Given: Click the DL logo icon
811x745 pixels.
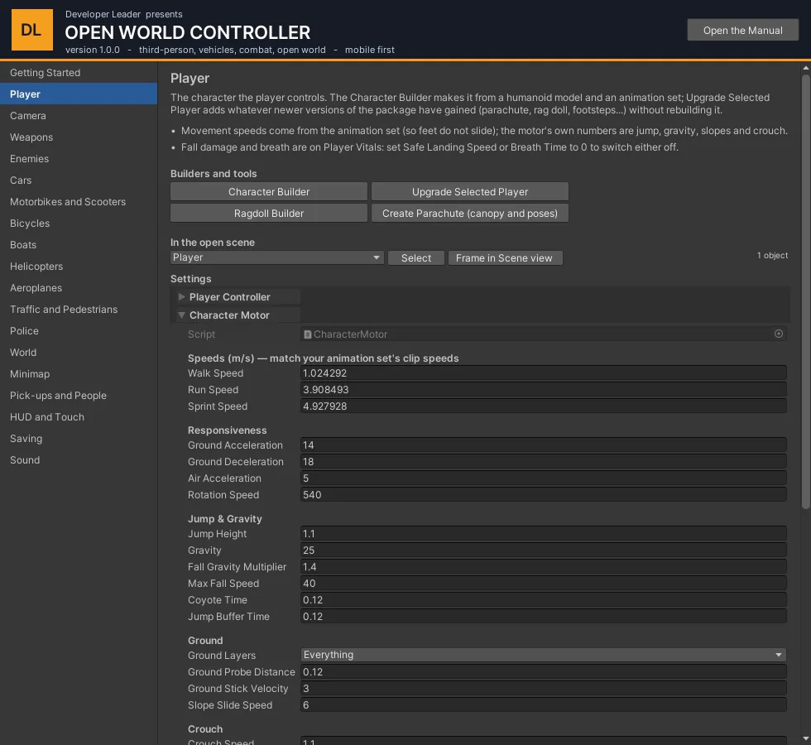Looking at the screenshot, I should 32,30.
